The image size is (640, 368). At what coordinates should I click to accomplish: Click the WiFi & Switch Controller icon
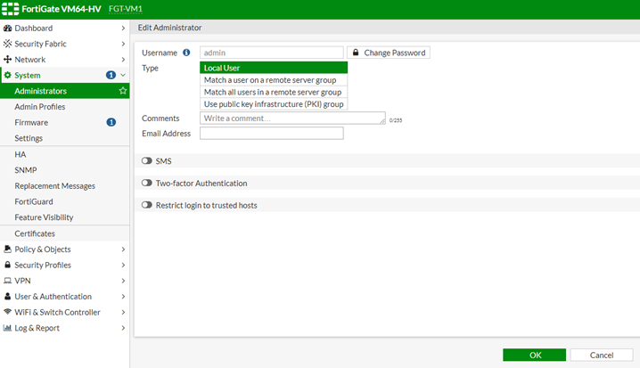8,313
